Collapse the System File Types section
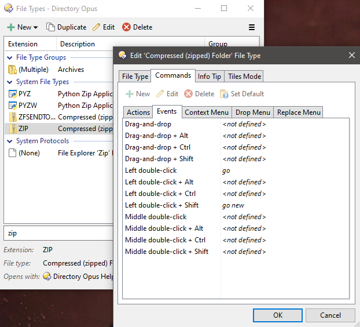Screen dimensions: 360x327 (10, 82)
